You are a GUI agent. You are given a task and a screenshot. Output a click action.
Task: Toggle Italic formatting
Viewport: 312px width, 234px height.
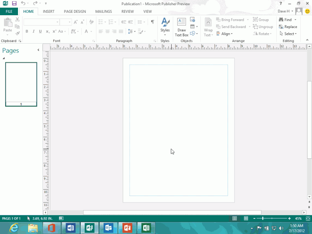[x=34, y=32]
